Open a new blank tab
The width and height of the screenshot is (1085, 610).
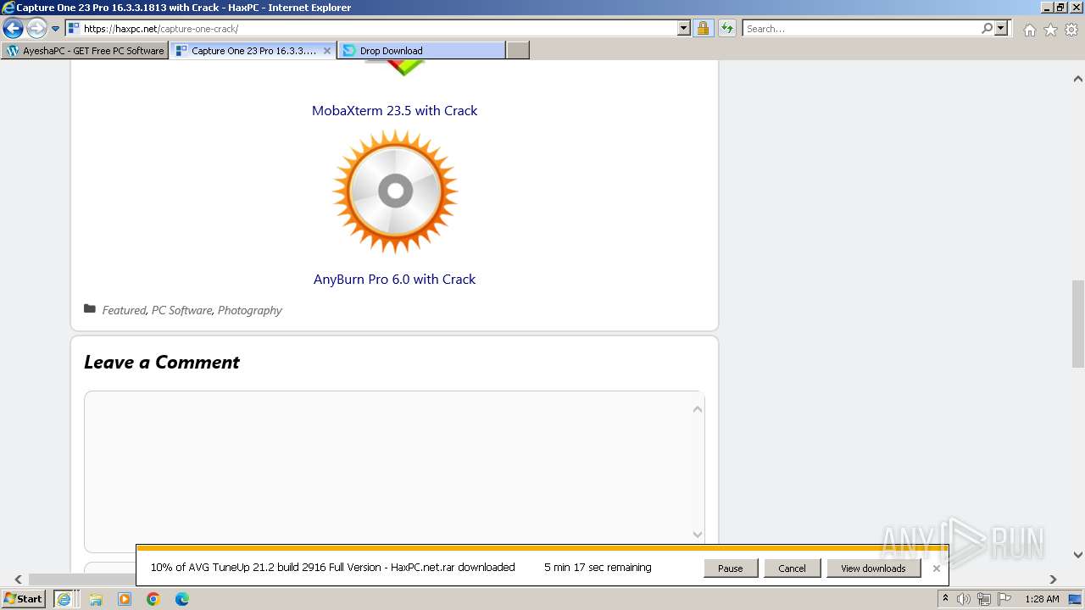tap(518, 51)
